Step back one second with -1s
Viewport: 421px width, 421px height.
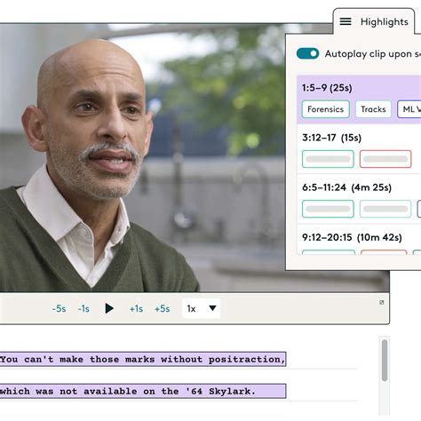tap(83, 309)
